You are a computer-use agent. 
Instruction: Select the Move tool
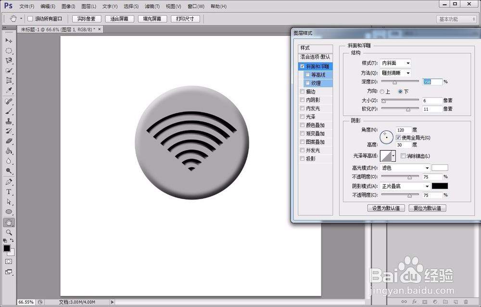coord(9,41)
